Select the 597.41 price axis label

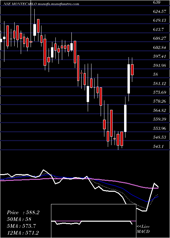[x=160, y=56]
